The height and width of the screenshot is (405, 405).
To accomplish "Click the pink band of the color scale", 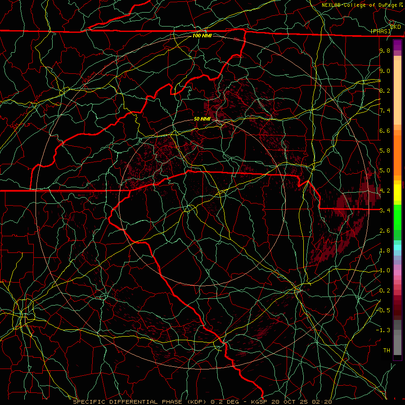I will pyautogui.click(x=397, y=273).
